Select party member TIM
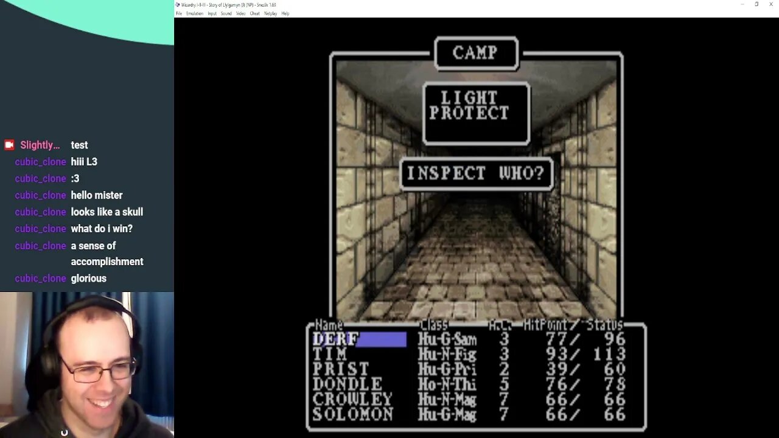 [329, 354]
